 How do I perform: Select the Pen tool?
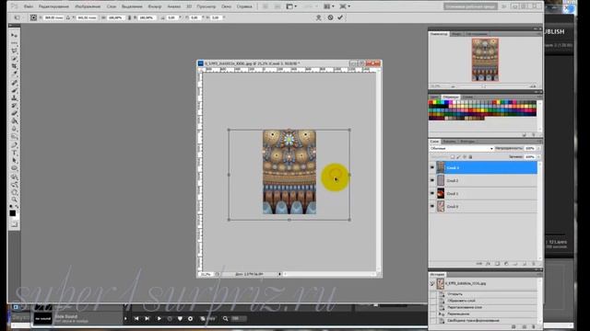(15, 145)
